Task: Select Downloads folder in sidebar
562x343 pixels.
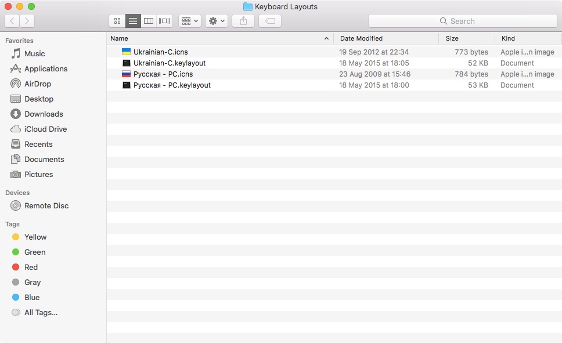Action: (44, 114)
